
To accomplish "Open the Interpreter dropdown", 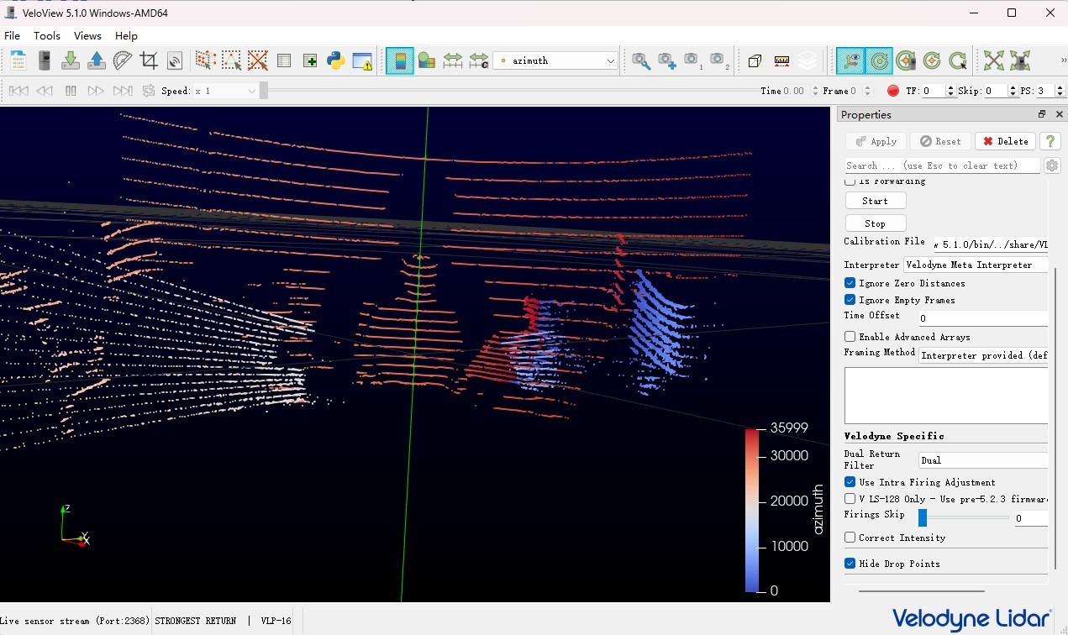I will [976, 265].
